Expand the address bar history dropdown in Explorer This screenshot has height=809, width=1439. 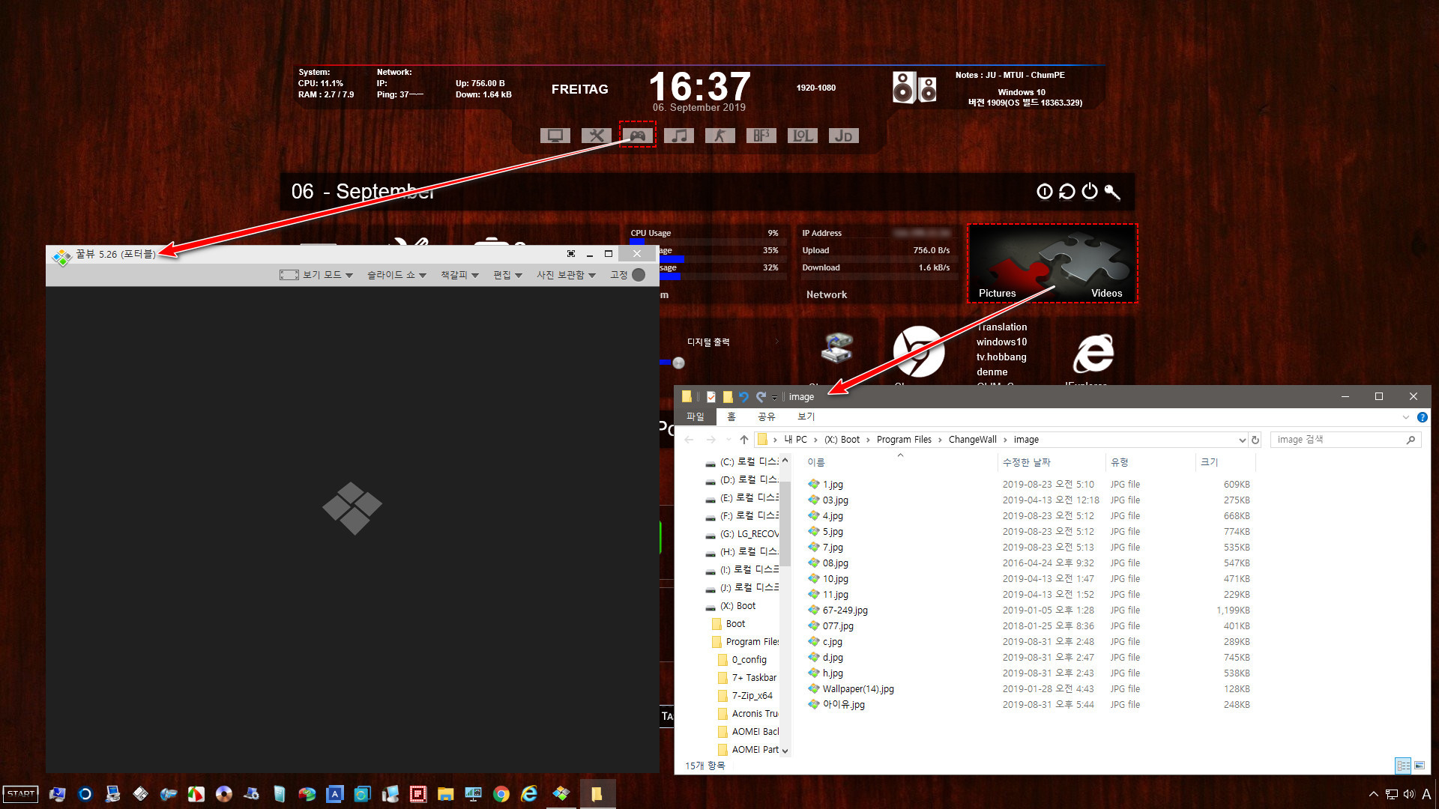tap(1242, 440)
